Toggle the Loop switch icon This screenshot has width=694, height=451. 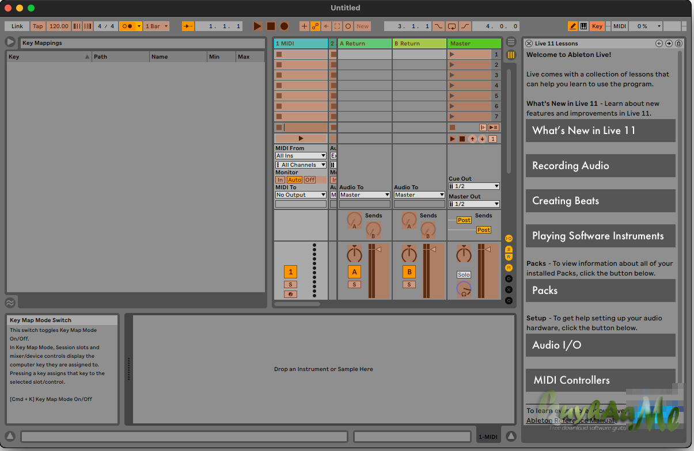point(452,26)
